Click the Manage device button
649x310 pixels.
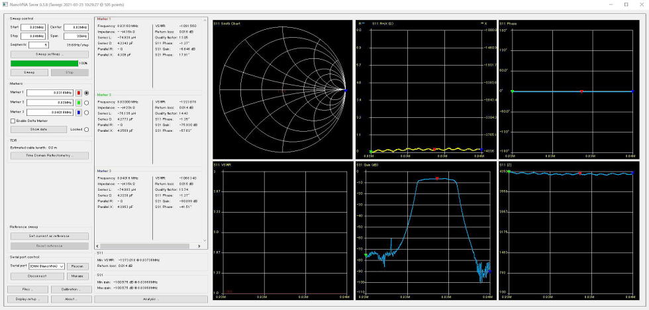pos(78,276)
